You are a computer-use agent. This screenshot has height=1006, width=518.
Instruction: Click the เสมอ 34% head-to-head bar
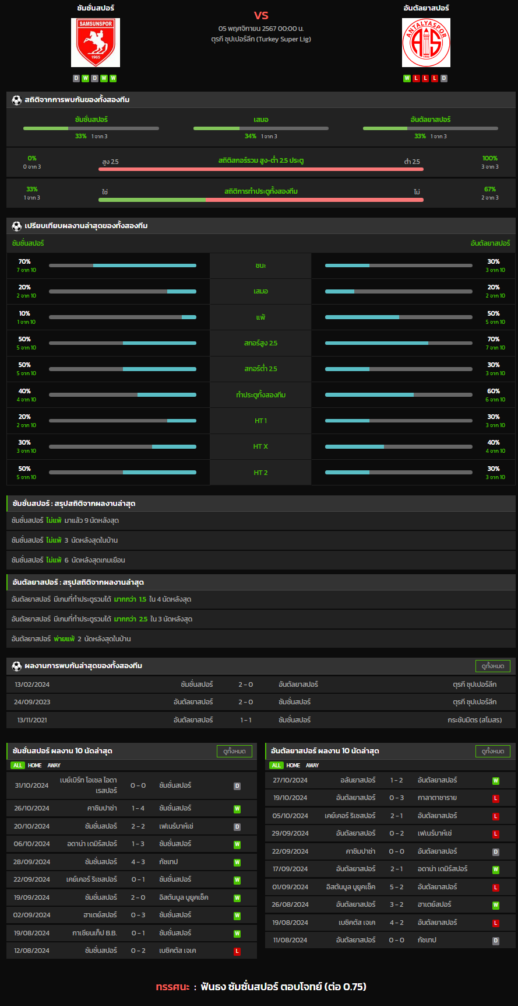[261, 128]
